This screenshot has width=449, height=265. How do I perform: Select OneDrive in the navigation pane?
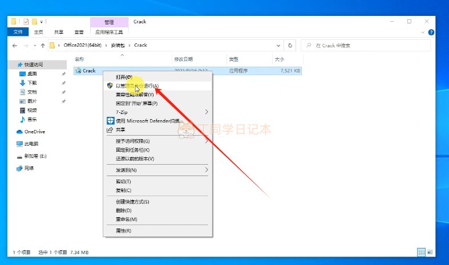(34, 132)
